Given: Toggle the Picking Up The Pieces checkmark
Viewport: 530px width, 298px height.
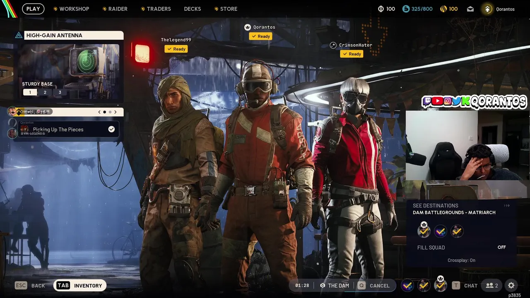Looking at the screenshot, I should point(111,129).
